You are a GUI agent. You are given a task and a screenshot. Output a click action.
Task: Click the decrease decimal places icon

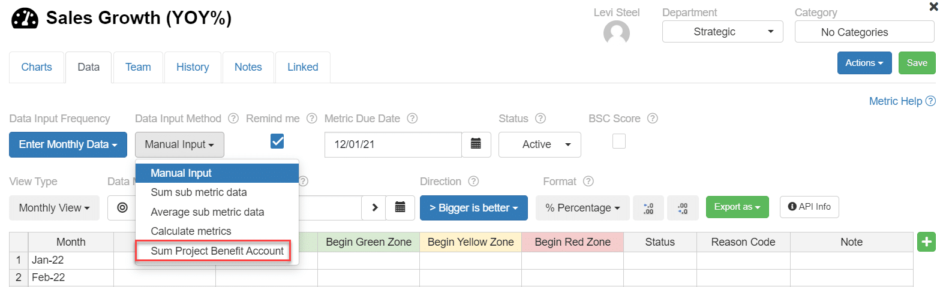(682, 207)
